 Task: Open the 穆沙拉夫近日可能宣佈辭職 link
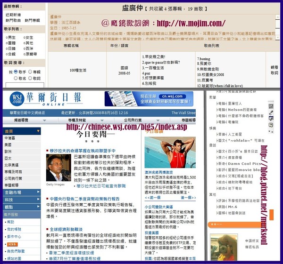tap(101, 186)
